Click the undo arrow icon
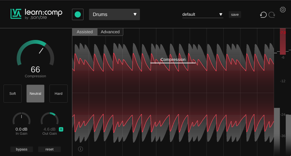 point(263,15)
